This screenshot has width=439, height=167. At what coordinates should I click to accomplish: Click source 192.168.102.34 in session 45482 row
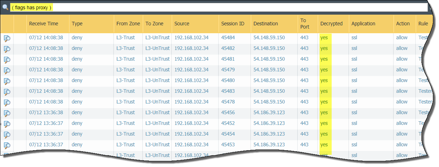[191, 48]
